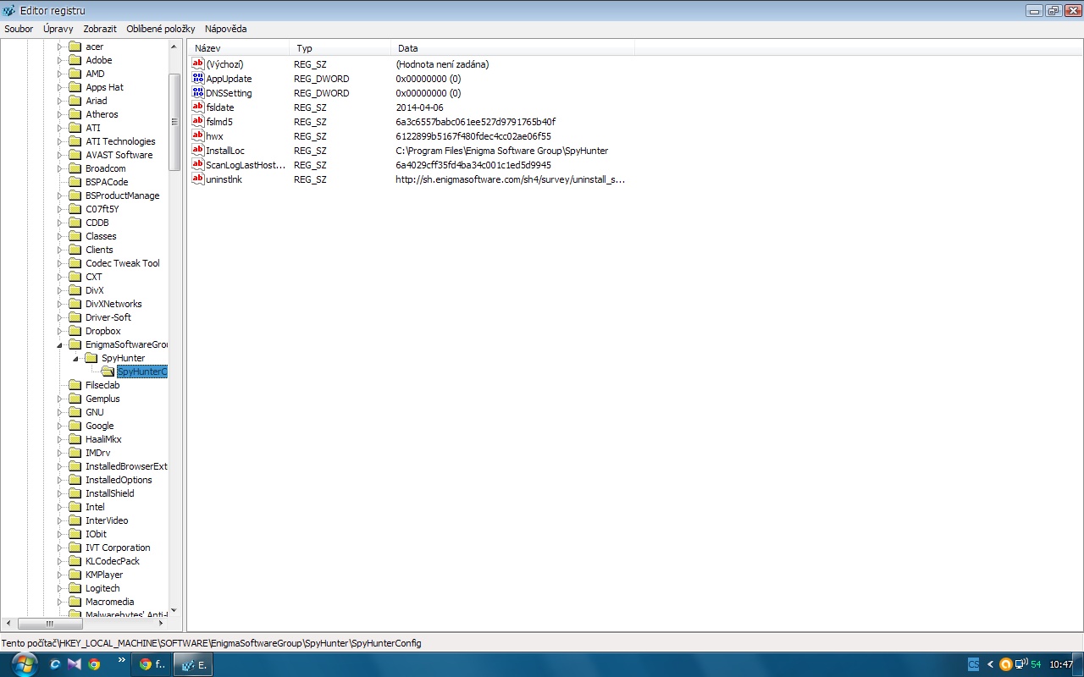Screen dimensions: 1084x677
Task: Click the 2014-04-06 data value
Action: coord(419,107)
